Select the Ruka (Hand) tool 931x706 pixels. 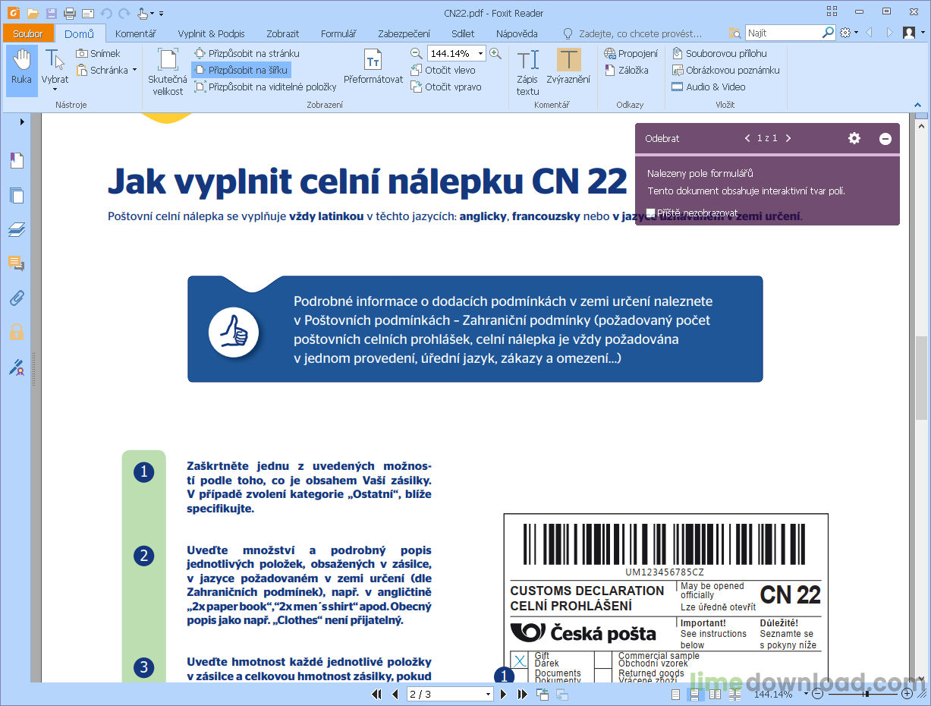pos(21,68)
